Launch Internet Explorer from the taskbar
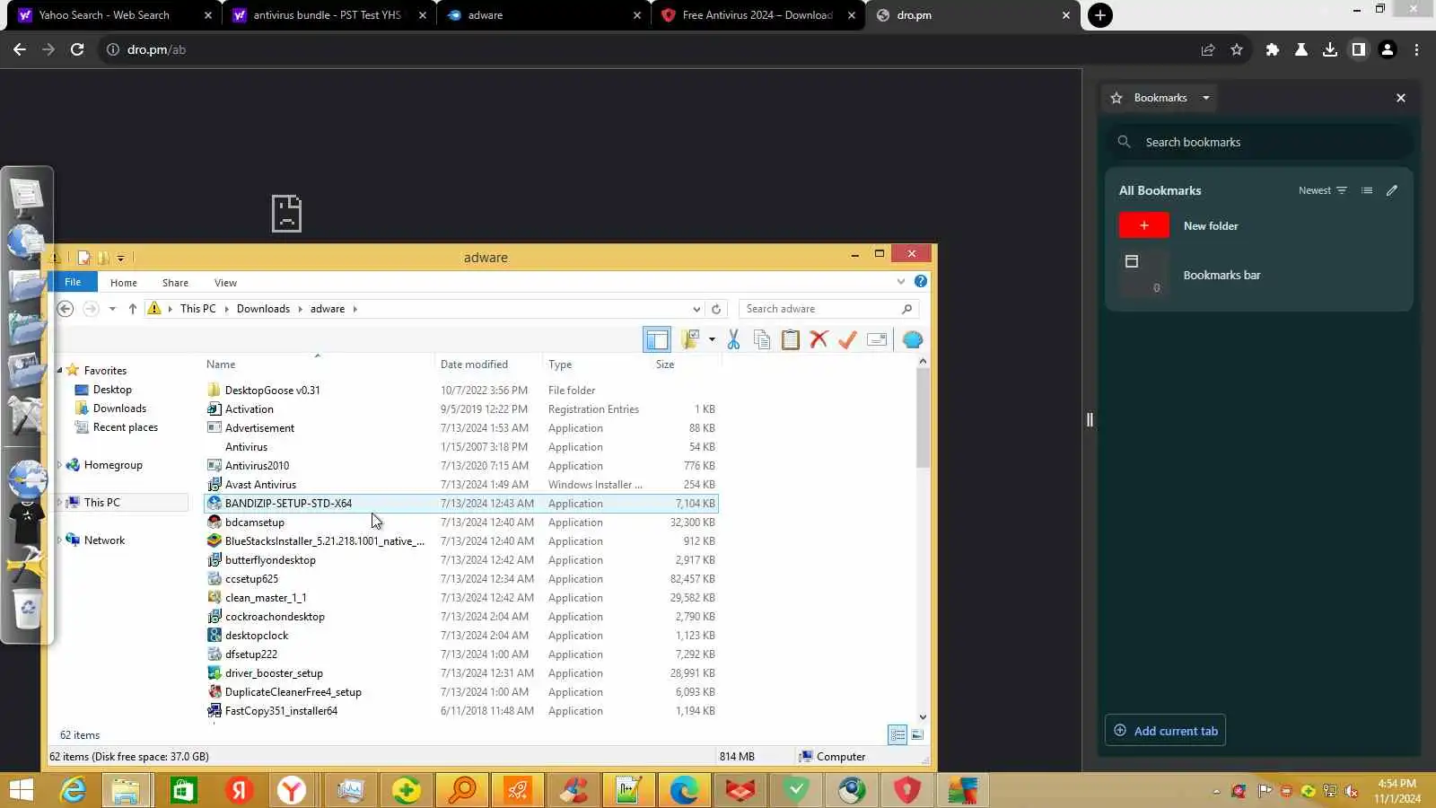 (73, 791)
